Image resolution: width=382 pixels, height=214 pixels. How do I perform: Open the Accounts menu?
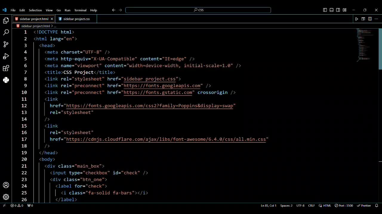click(x=6, y=185)
